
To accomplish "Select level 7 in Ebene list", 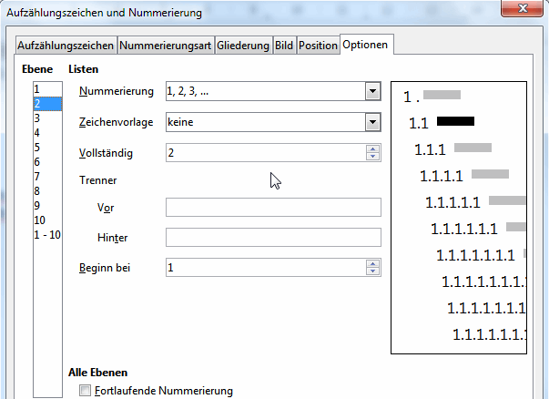I will click(47, 177).
